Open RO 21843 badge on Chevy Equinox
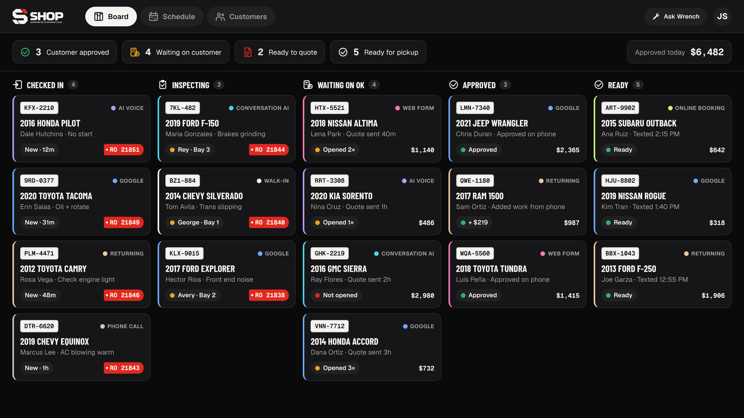Viewport: 744px width, 418px height. click(x=124, y=368)
